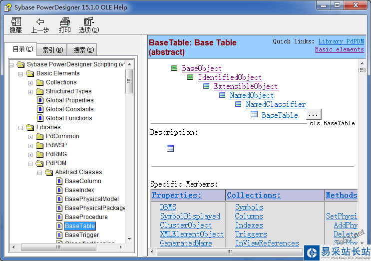This screenshot has width=371, height=261.
Task: Collapse the Abstract Classes tree node
Action: point(39,173)
